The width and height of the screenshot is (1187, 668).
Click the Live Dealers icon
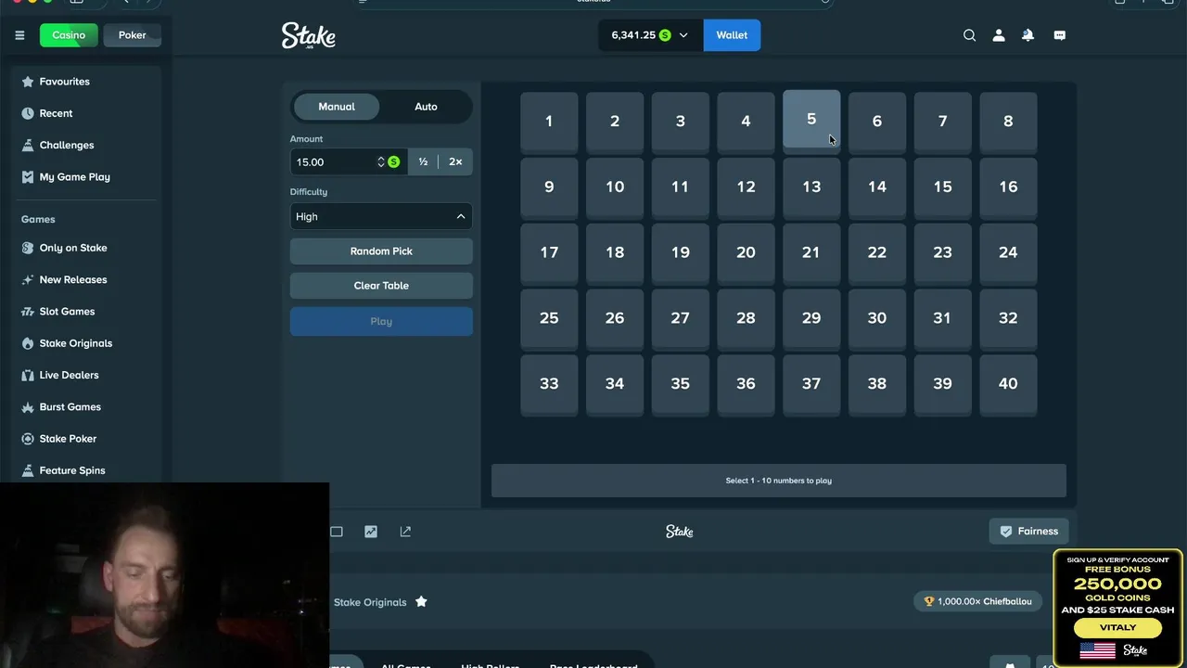(28, 375)
